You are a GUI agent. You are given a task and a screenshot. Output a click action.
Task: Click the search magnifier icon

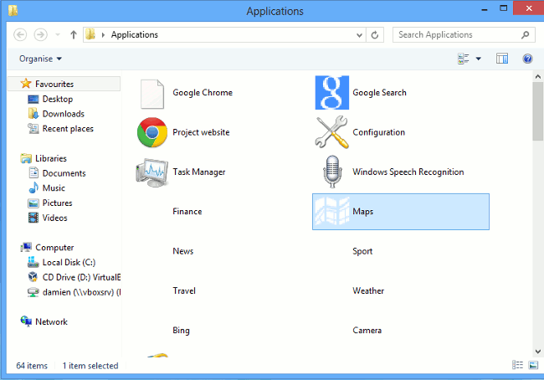click(x=526, y=34)
